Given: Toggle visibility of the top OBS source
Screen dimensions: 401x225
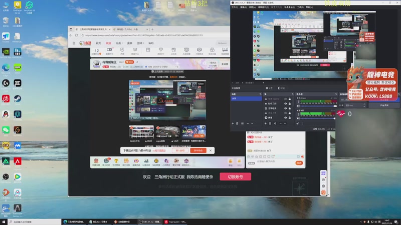Looking at the screenshot, I should click(x=285, y=99).
